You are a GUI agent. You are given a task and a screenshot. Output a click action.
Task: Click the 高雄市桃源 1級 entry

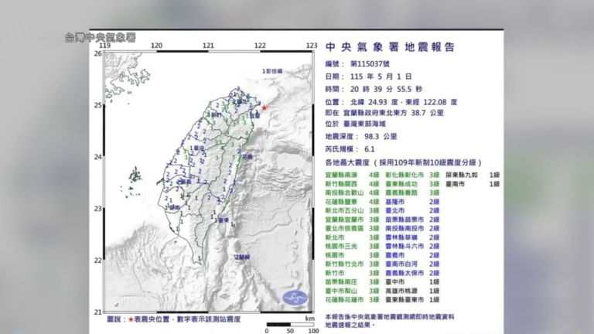click(412, 291)
